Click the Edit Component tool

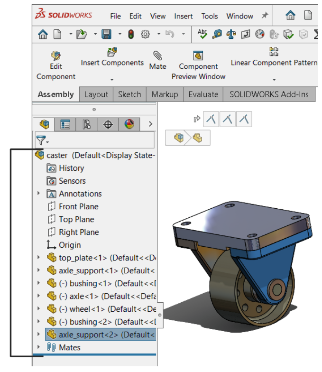point(55,66)
